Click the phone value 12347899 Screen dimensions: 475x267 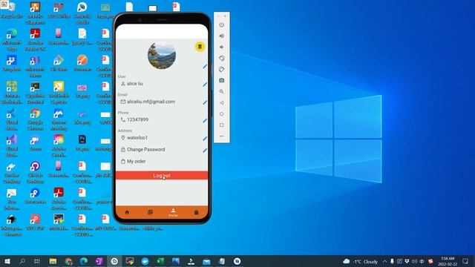[x=137, y=119]
